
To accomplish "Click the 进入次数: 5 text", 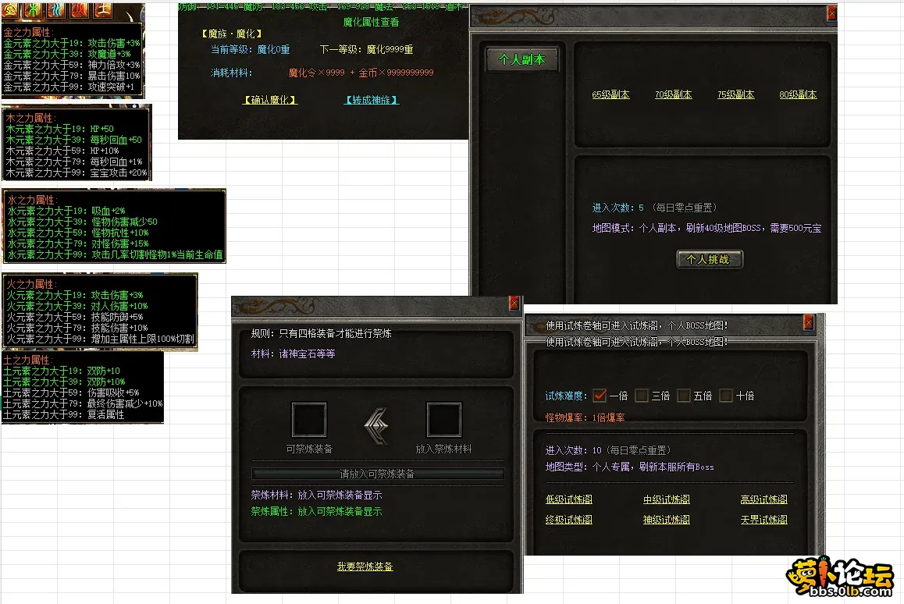I will coord(618,208).
